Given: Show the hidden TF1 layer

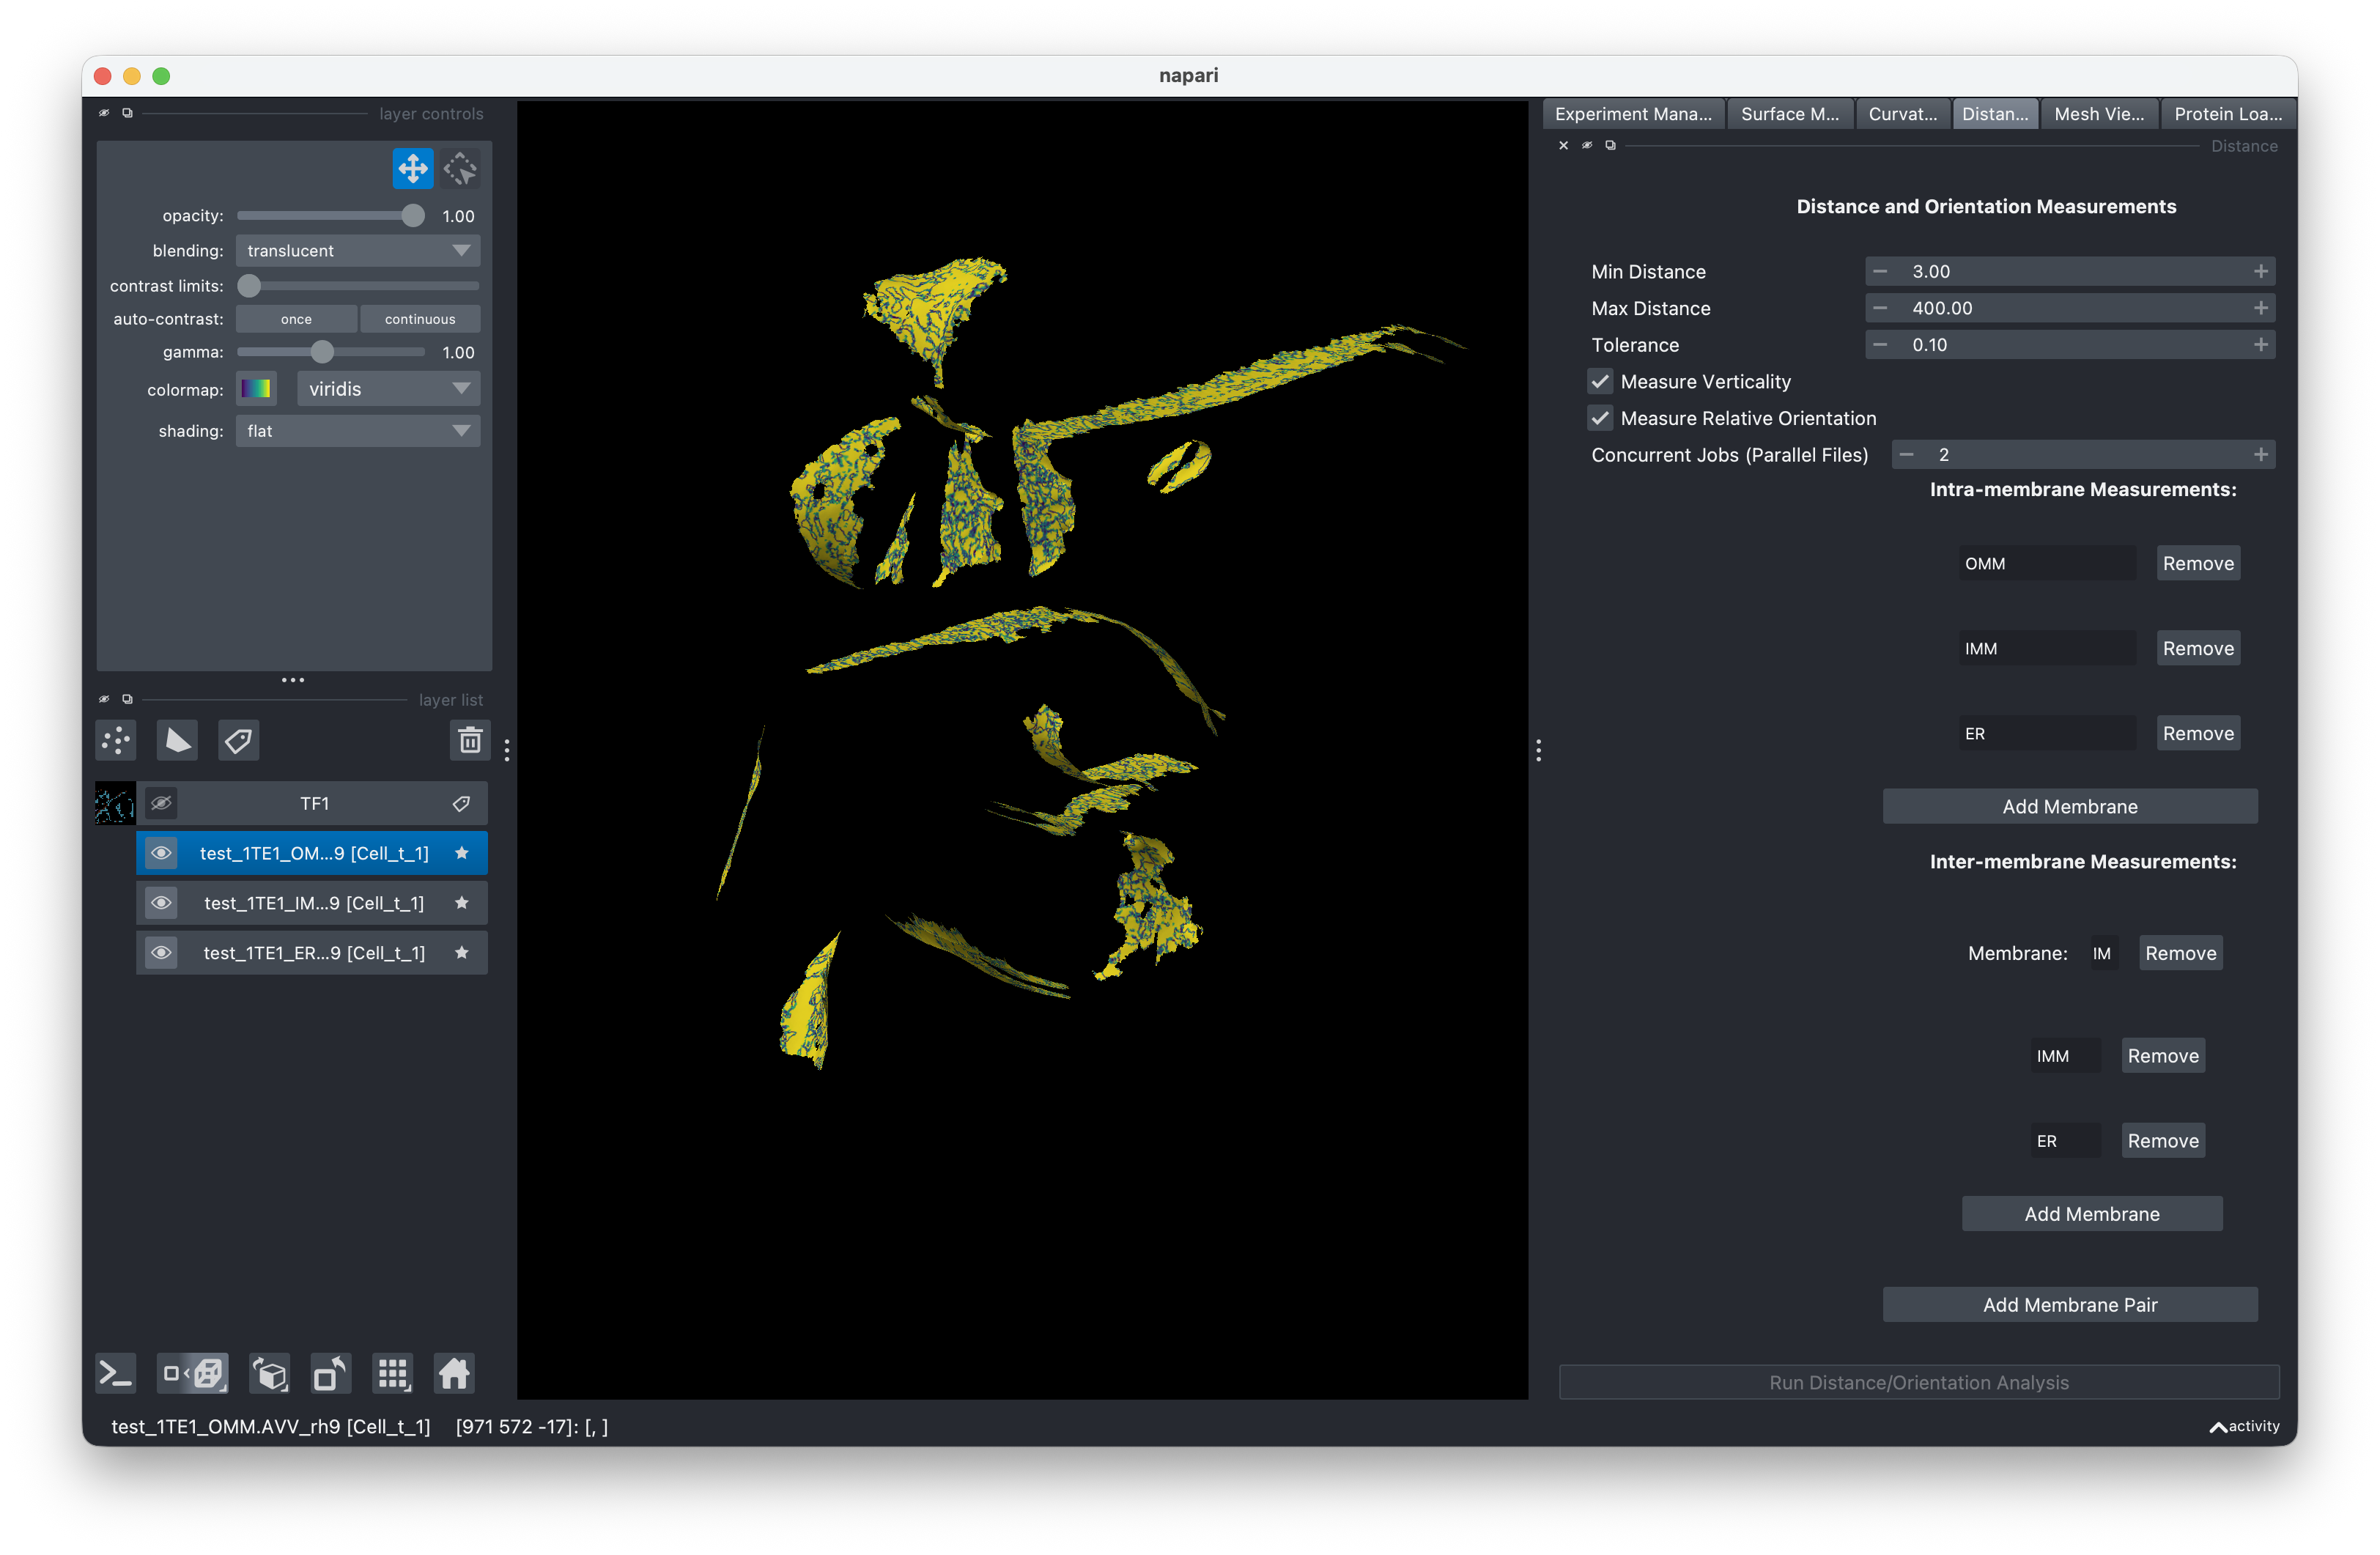Looking at the screenshot, I should click(161, 804).
